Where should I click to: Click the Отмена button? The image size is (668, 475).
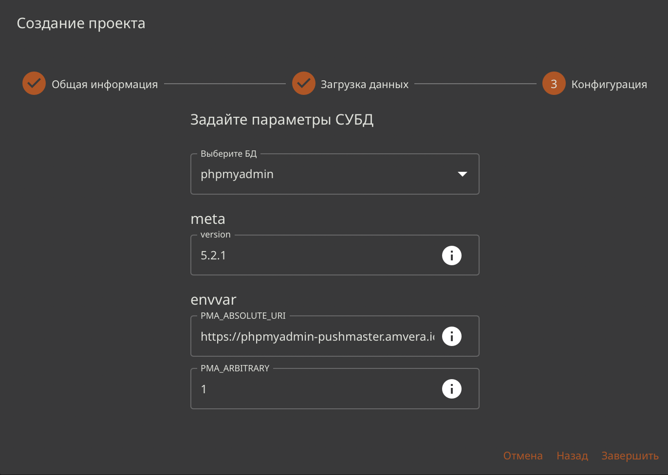[x=523, y=456]
